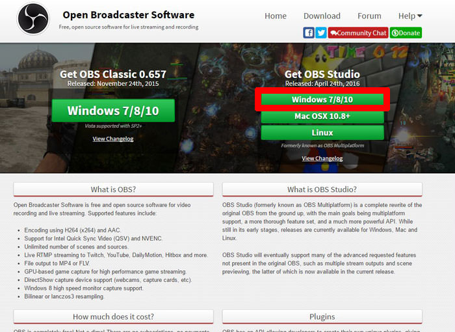The image size is (455, 332).
Task: Click "Unlimited number of scenes and sources" item
Action: tap(76, 247)
